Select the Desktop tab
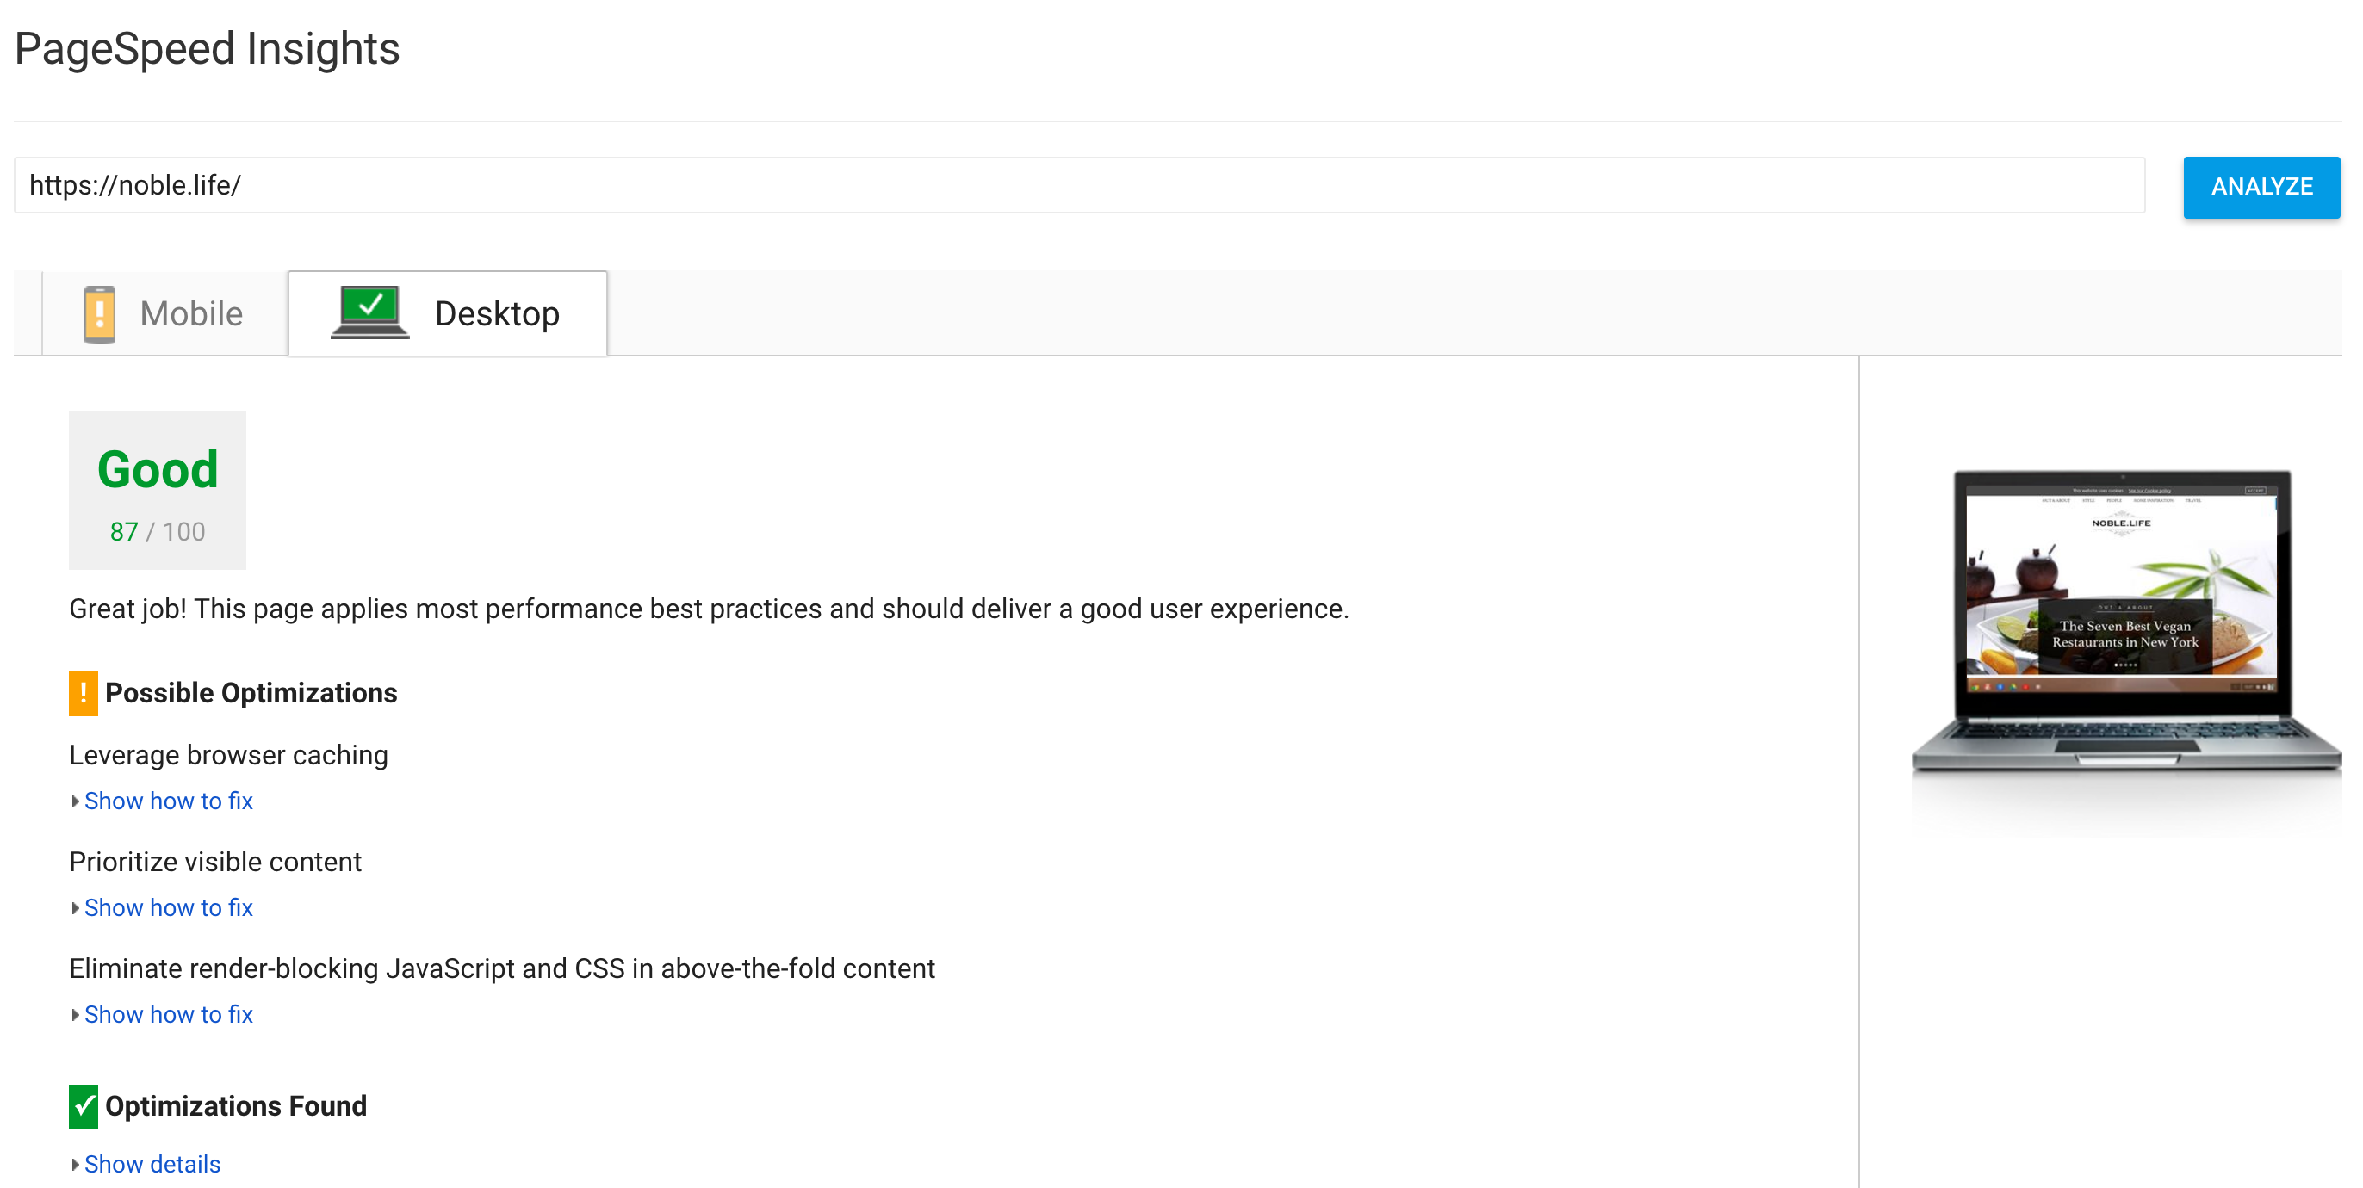Screen dimensions: 2363x1188 [448, 314]
